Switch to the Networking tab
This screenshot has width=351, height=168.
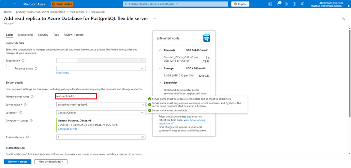point(25,35)
